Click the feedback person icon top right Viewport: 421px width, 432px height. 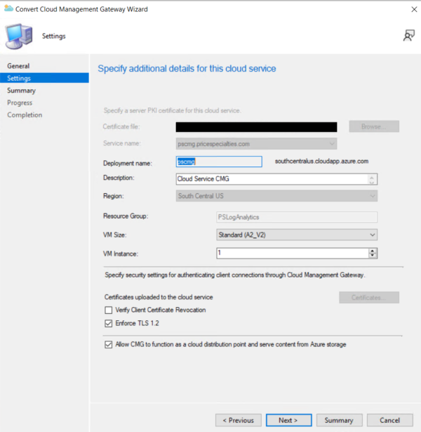[409, 36]
